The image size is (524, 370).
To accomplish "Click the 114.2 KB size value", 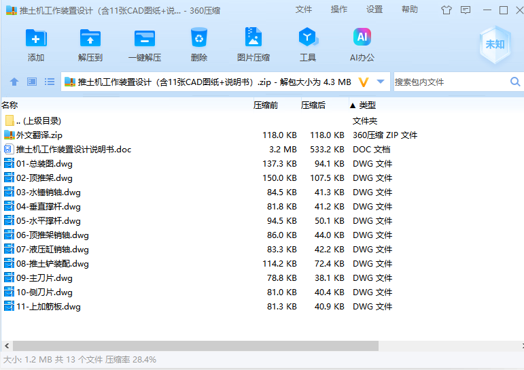I will pyautogui.click(x=279, y=264).
